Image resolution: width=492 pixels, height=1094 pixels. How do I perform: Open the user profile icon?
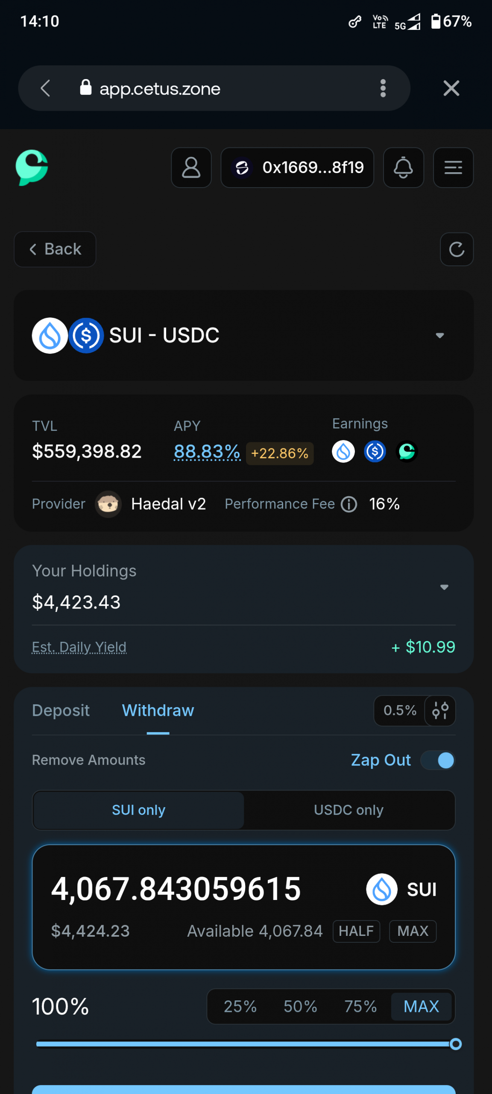tap(191, 168)
